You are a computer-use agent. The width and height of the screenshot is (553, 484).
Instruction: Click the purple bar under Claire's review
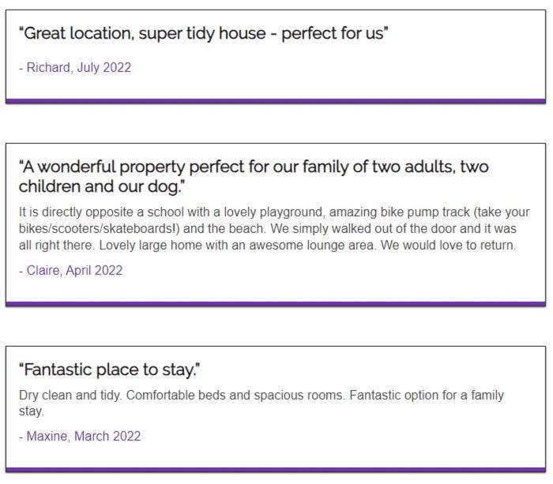point(276,304)
